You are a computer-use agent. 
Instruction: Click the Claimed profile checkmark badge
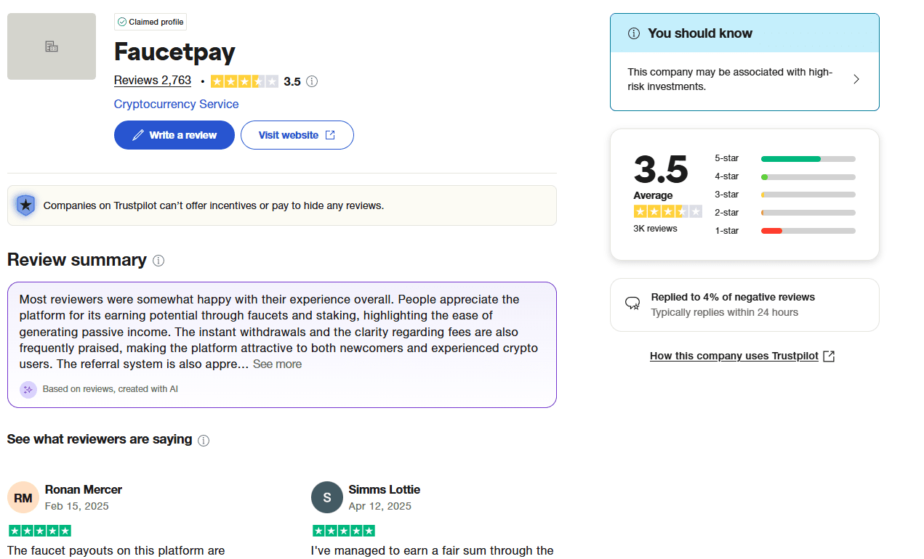pos(150,22)
